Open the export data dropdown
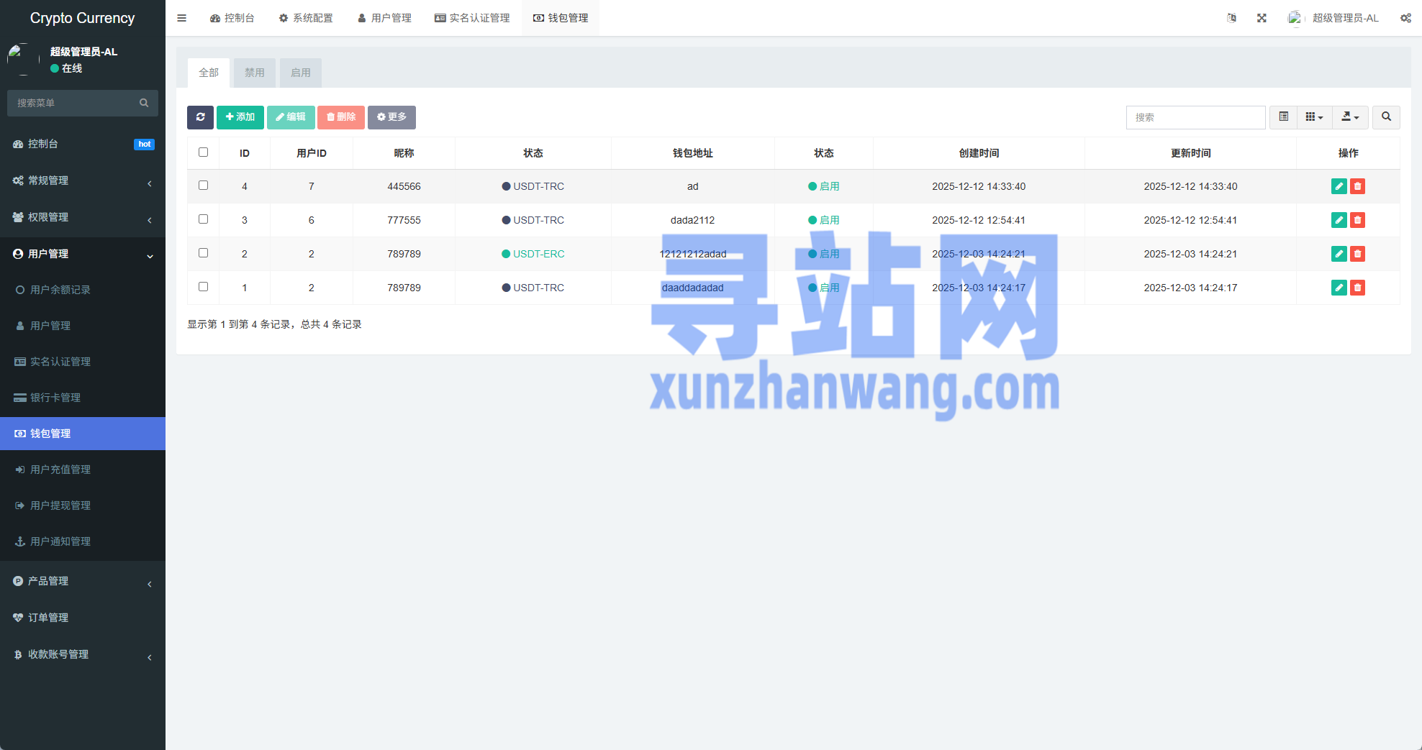 coord(1350,117)
